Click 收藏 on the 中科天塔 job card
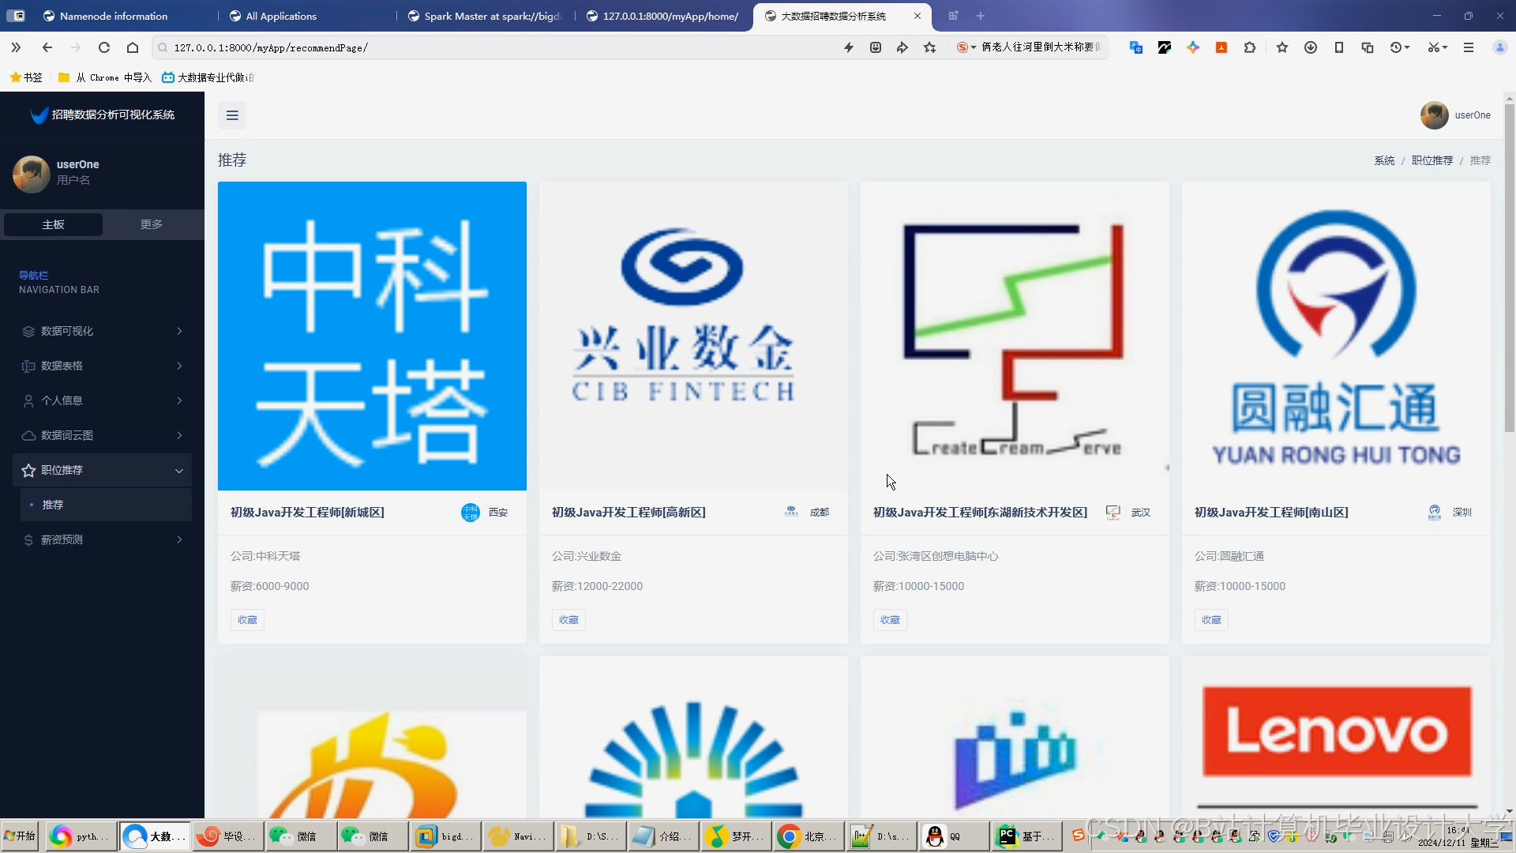The width and height of the screenshot is (1516, 853). pos(246,620)
